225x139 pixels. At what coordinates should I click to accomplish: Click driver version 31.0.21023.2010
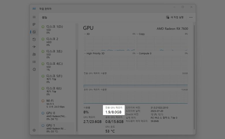(159, 108)
